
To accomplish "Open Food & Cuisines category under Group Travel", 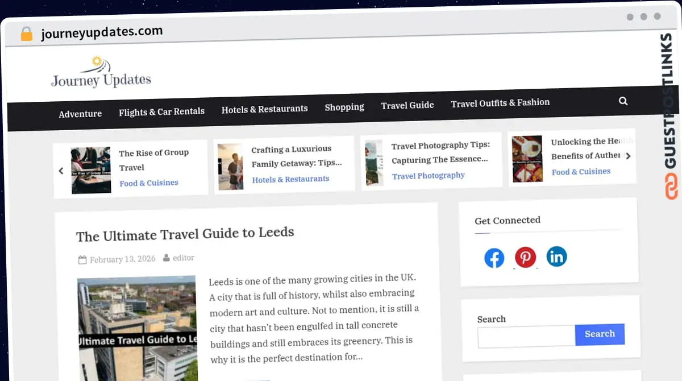I will pyautogui.click(x=149, y=183).
